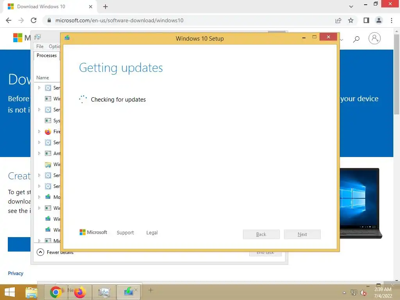400x300 pixels.
Task: Click the network tray icon
Action: 354,292
